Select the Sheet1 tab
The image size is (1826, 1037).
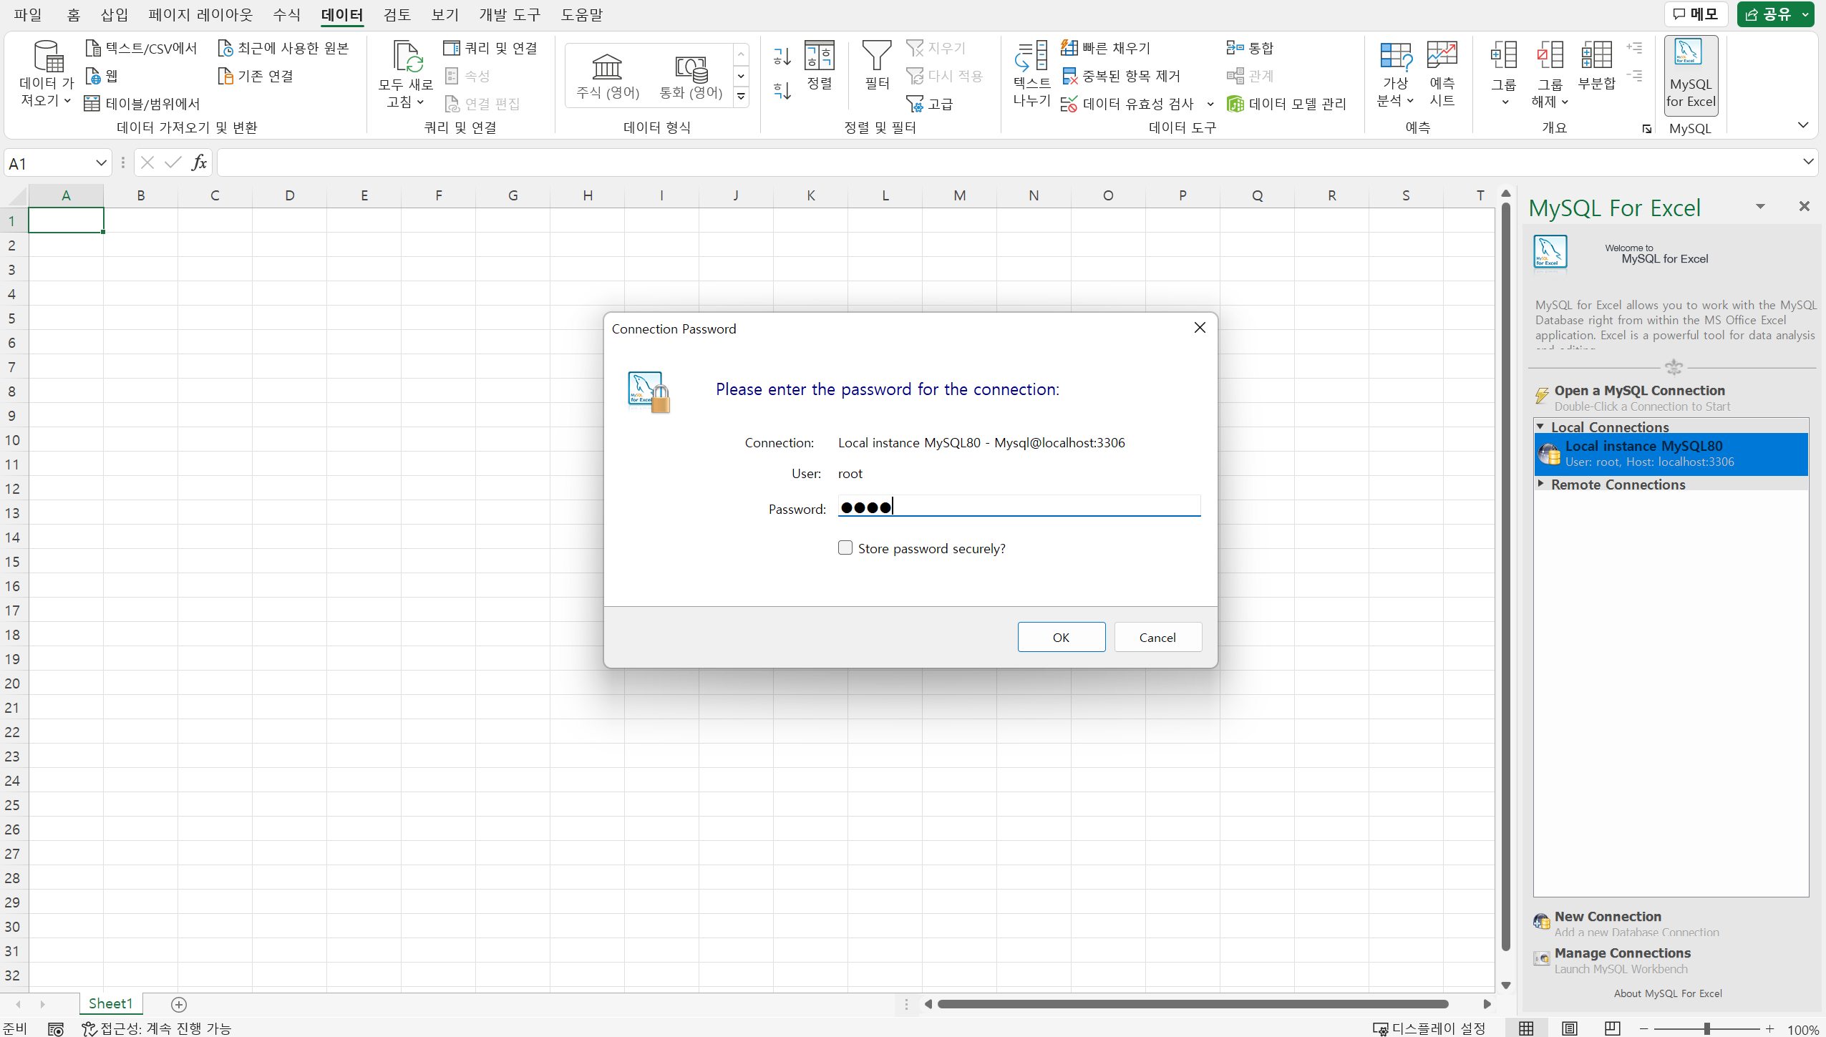(x=110, y=1003)
